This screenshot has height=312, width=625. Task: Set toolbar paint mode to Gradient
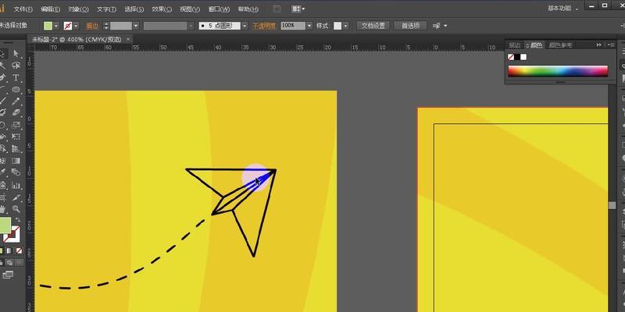(x=9, y=251)
